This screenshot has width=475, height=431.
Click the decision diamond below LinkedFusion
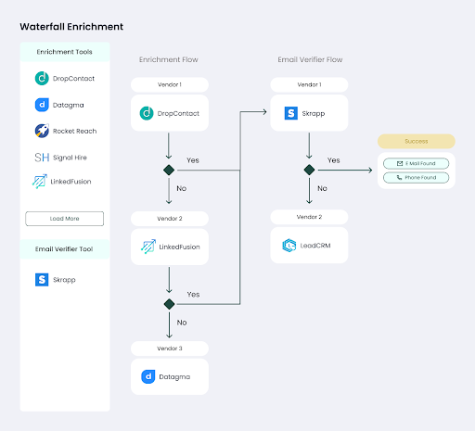pos(169,304)
